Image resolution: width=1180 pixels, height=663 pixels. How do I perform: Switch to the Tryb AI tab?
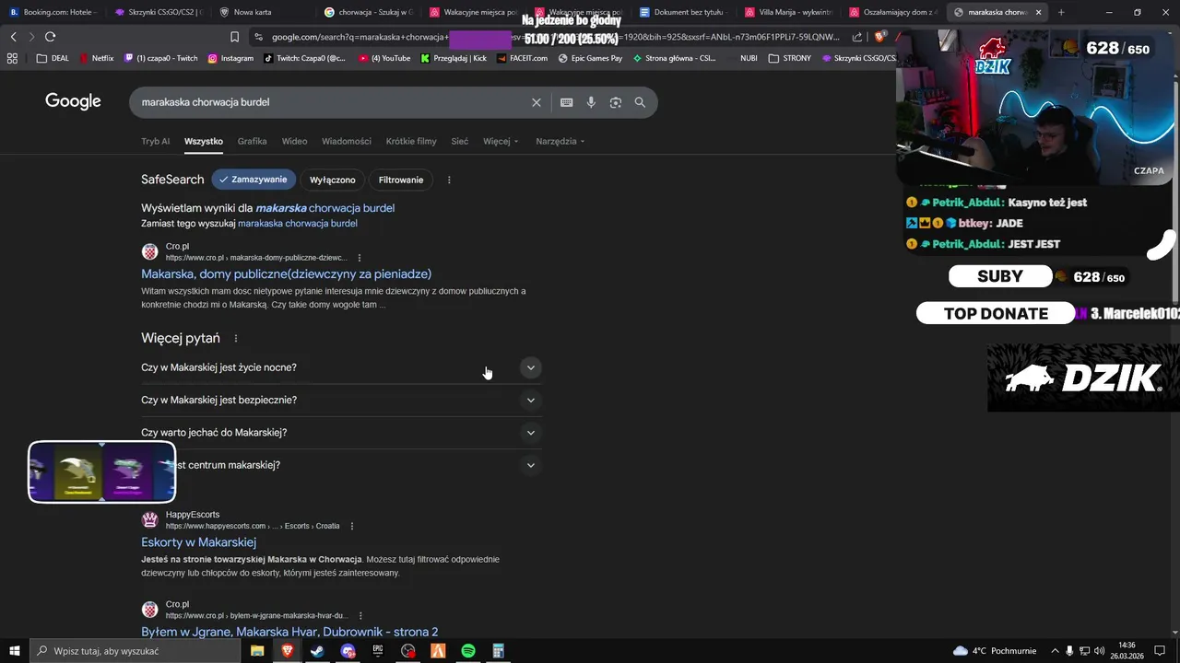155,141
